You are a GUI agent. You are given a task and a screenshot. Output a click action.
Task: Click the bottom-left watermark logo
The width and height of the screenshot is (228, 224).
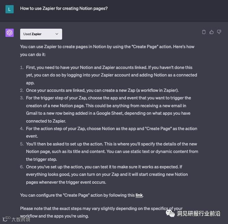(6, 219)
